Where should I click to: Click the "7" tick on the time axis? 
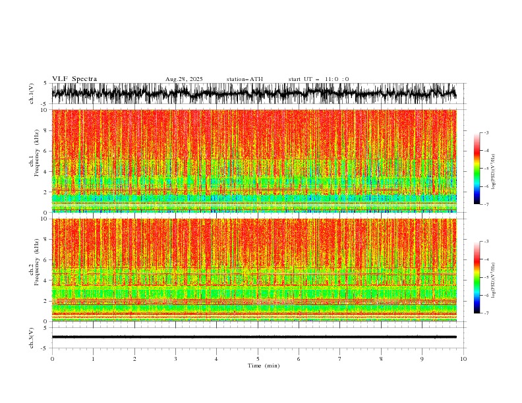click(x=340, y=359)
